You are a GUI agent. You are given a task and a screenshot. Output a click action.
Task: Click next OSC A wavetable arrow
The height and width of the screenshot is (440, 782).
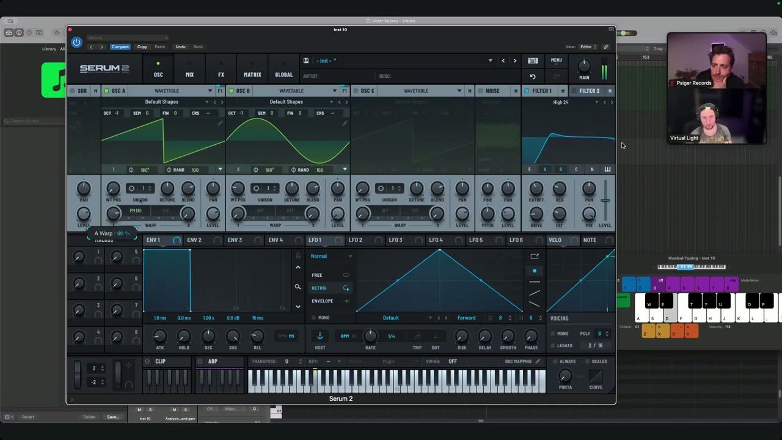tap(221, 102)
